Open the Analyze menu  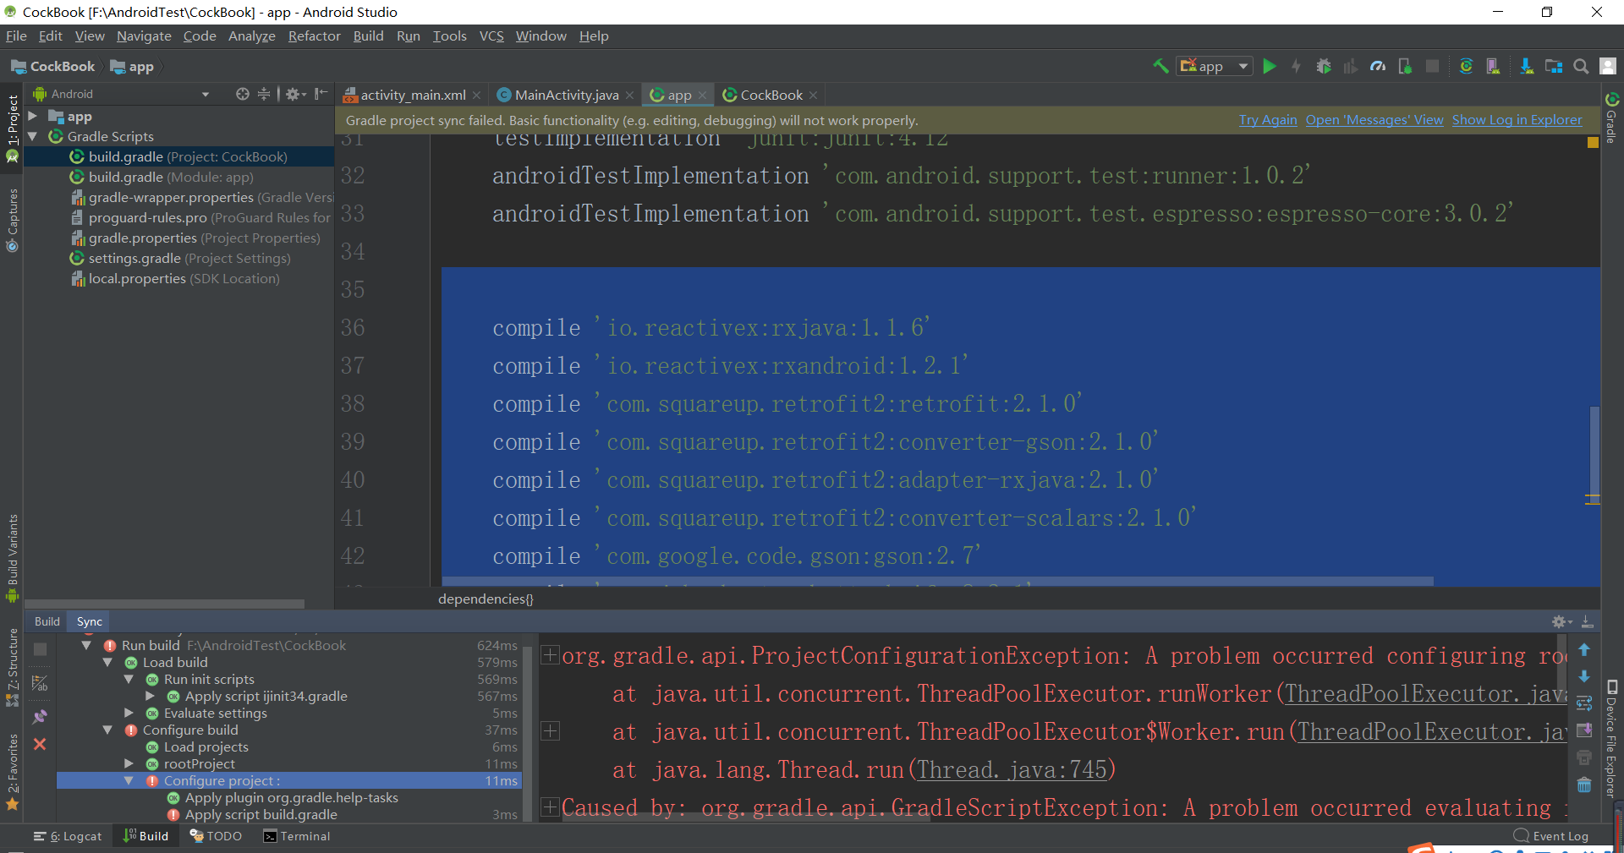pos(252,36)
